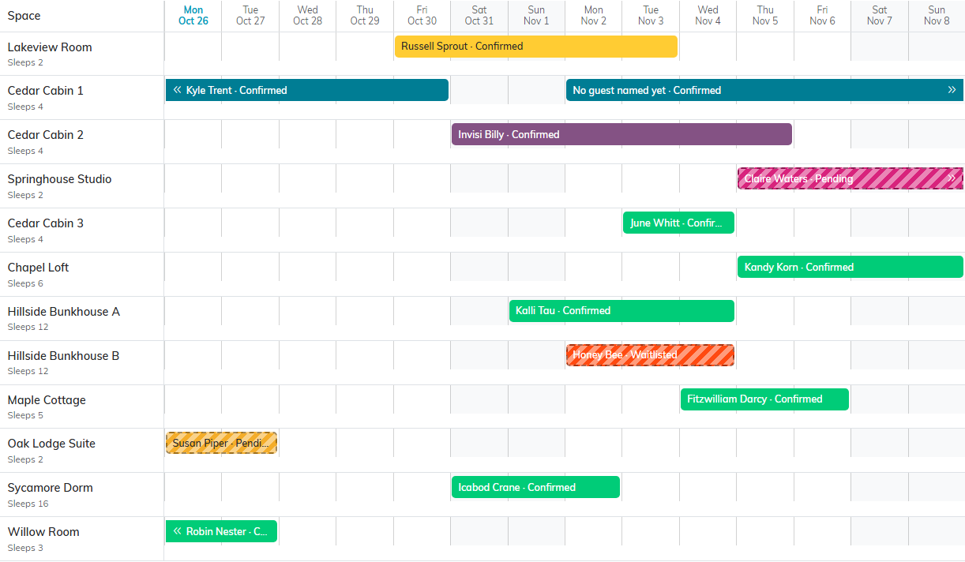Viewport: 965px width, 562px height.
Task: Select the Mon Nov 2 column header
Action: pyautogui.click(x=594, y=16)
